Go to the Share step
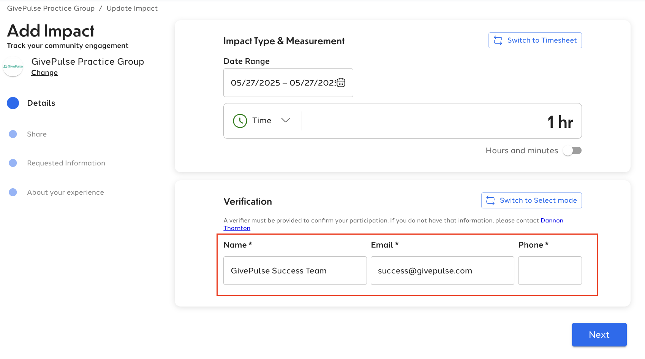Screen dimensions: 645x359 coord(37,134)
